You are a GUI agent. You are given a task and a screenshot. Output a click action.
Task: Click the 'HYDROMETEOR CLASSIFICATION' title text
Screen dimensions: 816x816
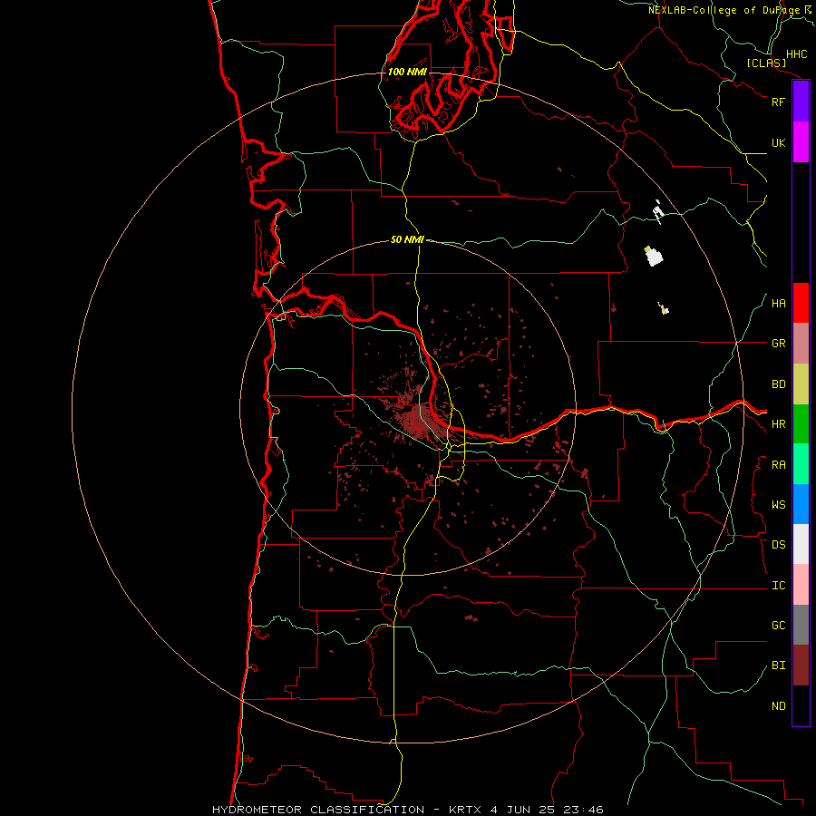tap(318, 810)
